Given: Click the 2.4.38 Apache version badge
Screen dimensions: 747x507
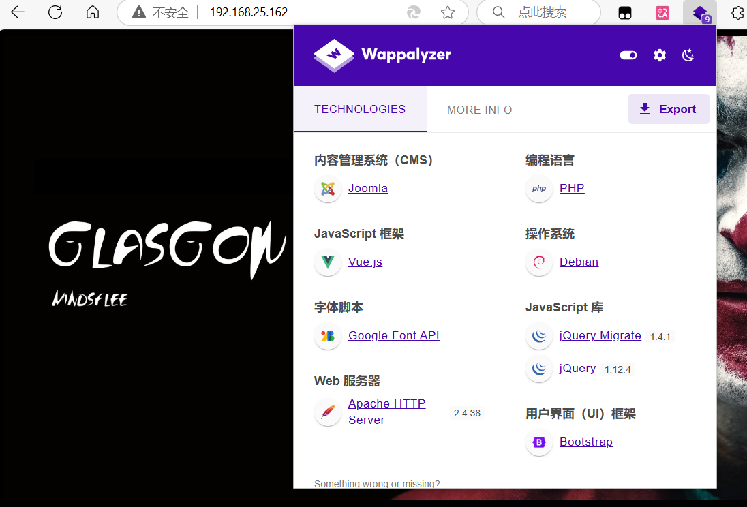Looking at the screenshot, I should coord(467,413).
